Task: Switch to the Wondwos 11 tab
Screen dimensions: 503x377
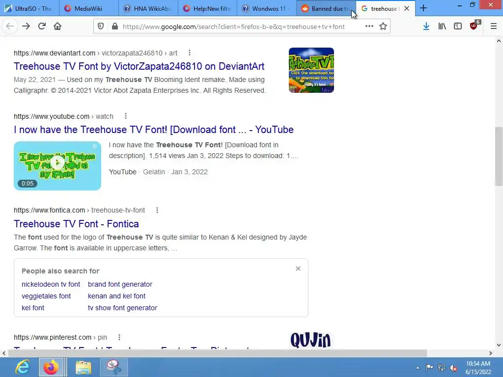Action: point(267,8)
